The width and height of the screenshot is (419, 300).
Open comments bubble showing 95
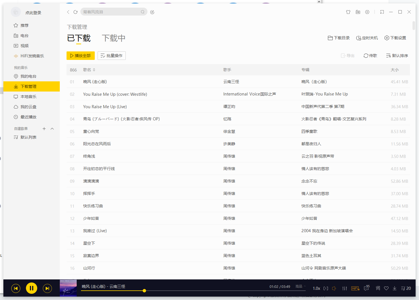click(367, 288)
